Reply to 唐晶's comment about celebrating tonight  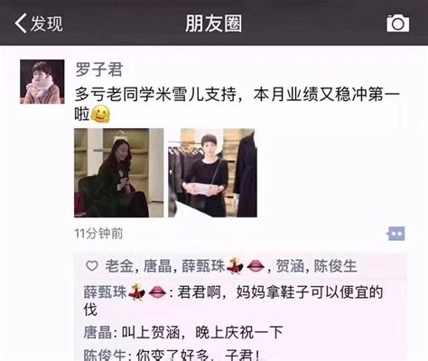coord(183,332)
